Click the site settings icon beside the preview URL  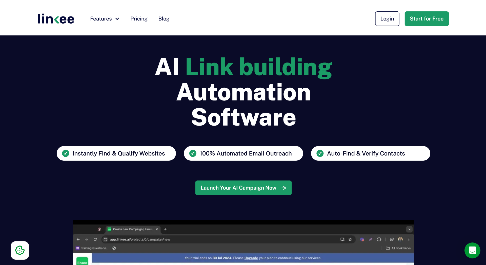pos(105,239)
